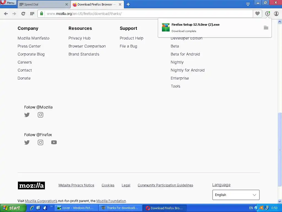Click the vertical scrollbar thumb
The height and width of the screenshot is (212, 282).
click(x=280, y=149)
